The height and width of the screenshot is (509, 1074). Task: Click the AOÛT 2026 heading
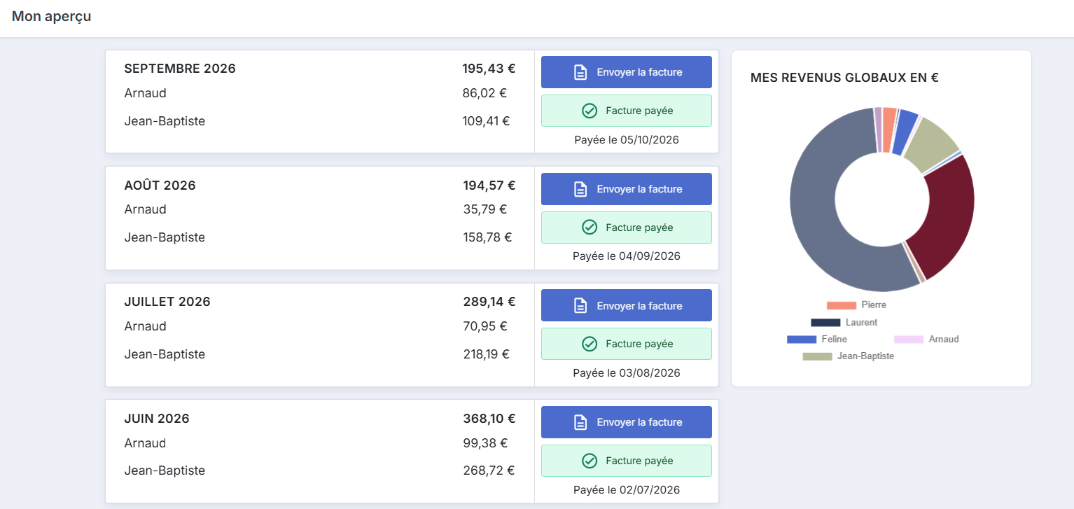(160, 186)
